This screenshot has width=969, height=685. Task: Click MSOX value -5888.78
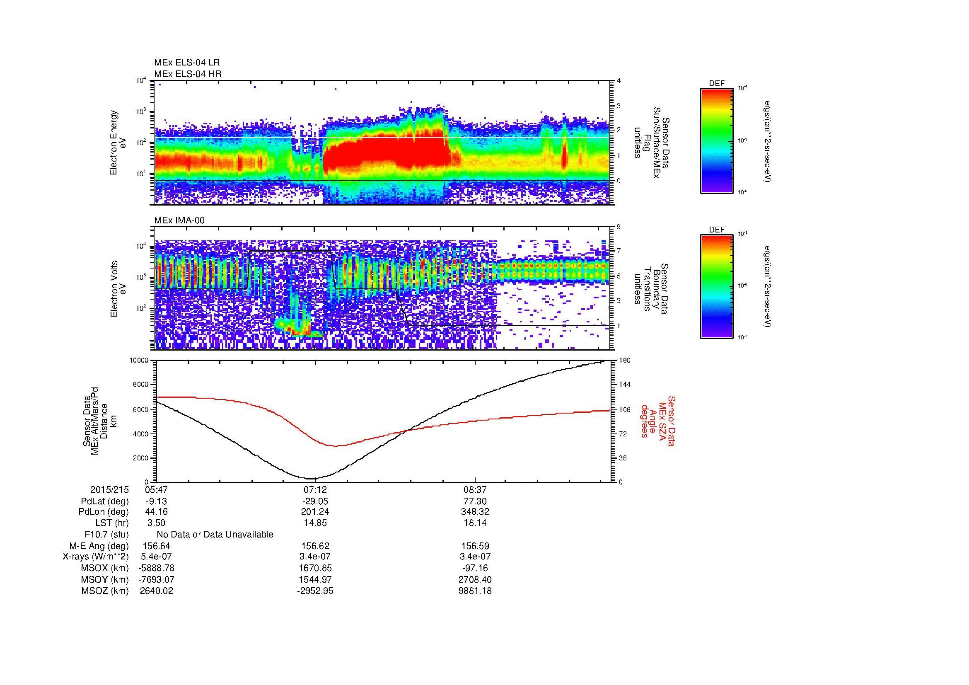click(x=156, y=568)
